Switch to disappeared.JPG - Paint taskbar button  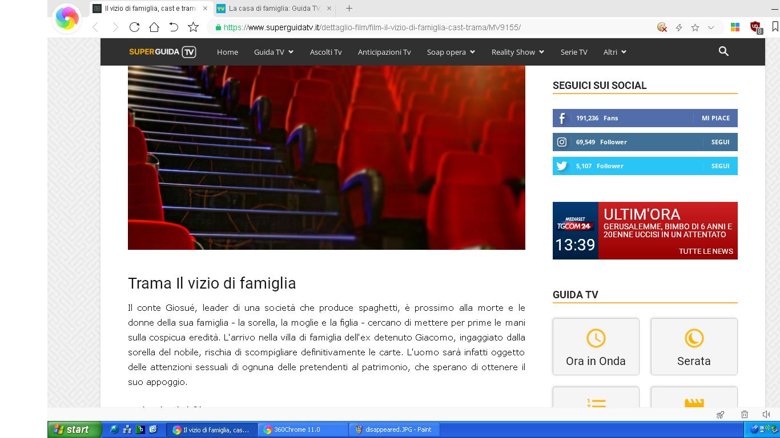395,429
